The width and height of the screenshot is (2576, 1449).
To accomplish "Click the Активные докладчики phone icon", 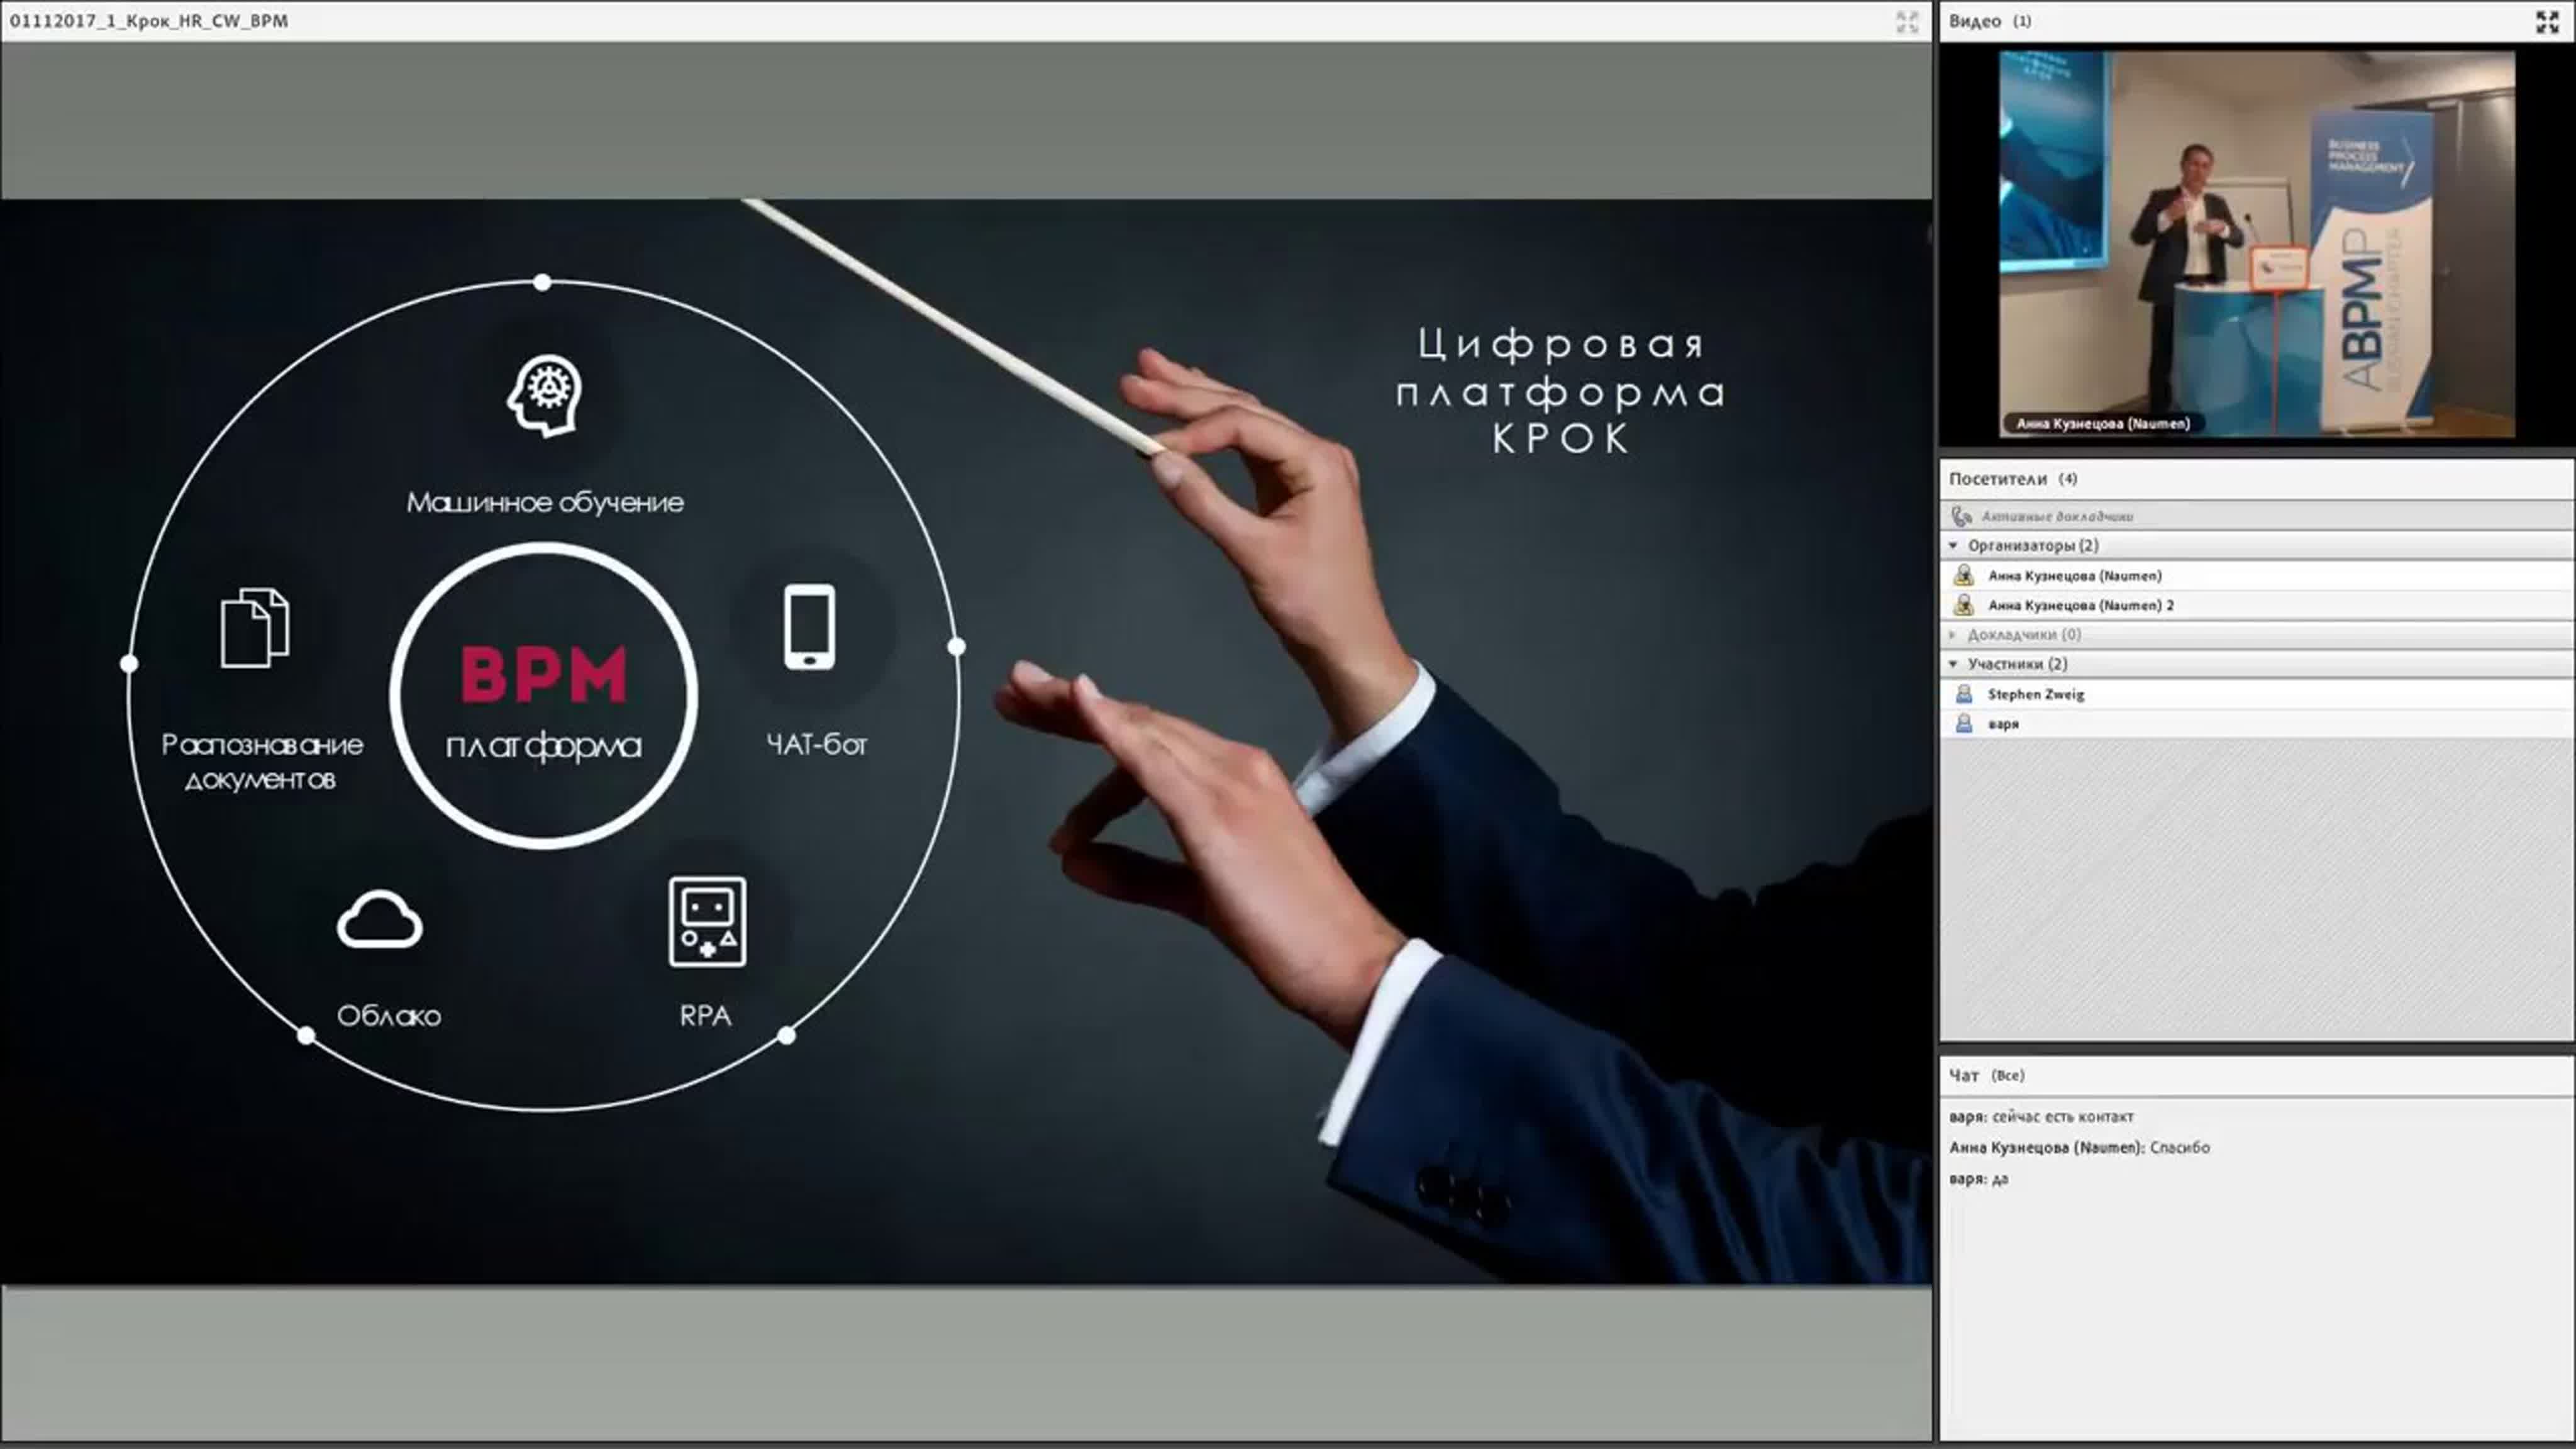I will (x=1962, y=516).
